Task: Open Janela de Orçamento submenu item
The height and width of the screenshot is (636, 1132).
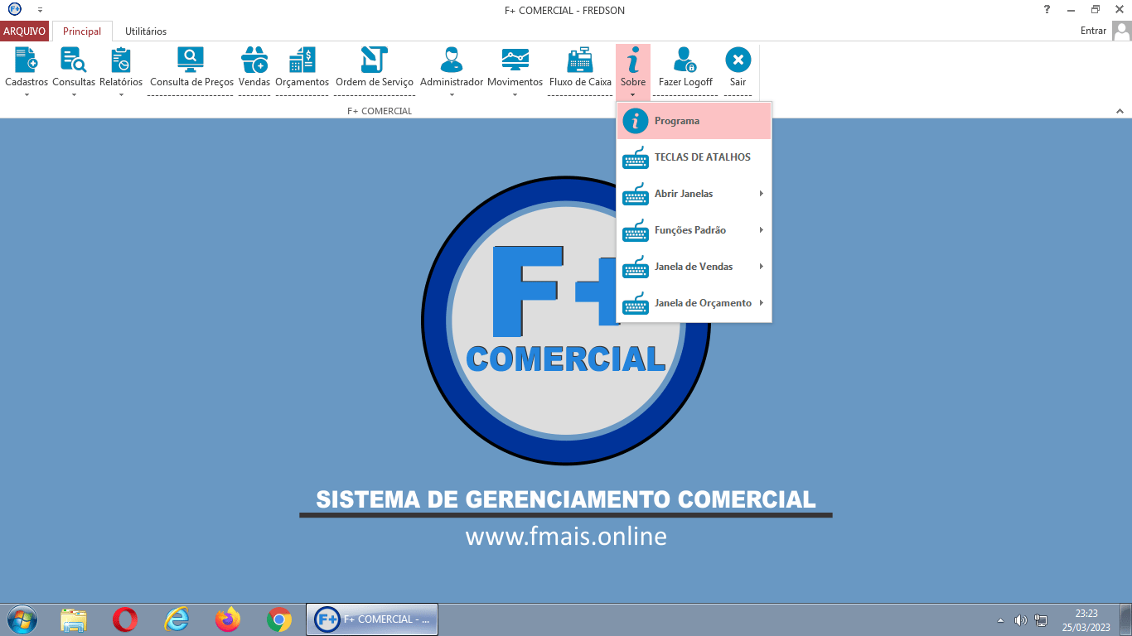Action: coord(694,303)
